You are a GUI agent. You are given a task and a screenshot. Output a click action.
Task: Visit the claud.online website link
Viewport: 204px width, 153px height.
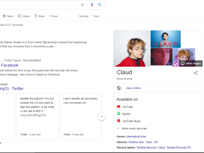[133, 88]
